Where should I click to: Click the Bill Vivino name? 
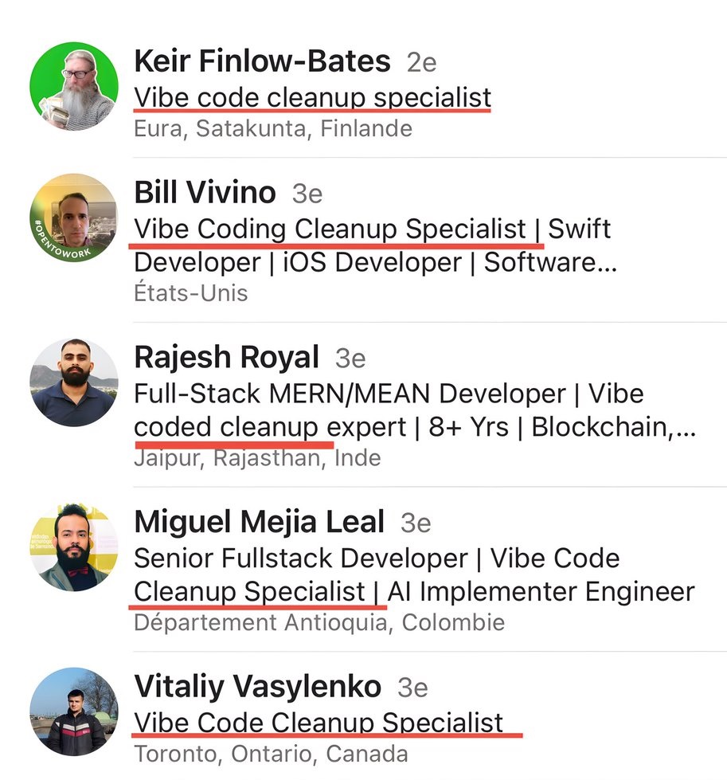205,193
